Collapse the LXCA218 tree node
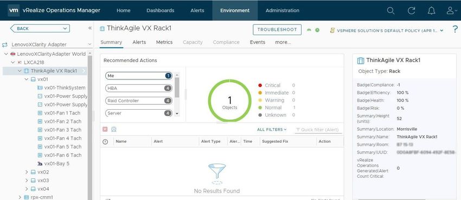 click(12, 62)
